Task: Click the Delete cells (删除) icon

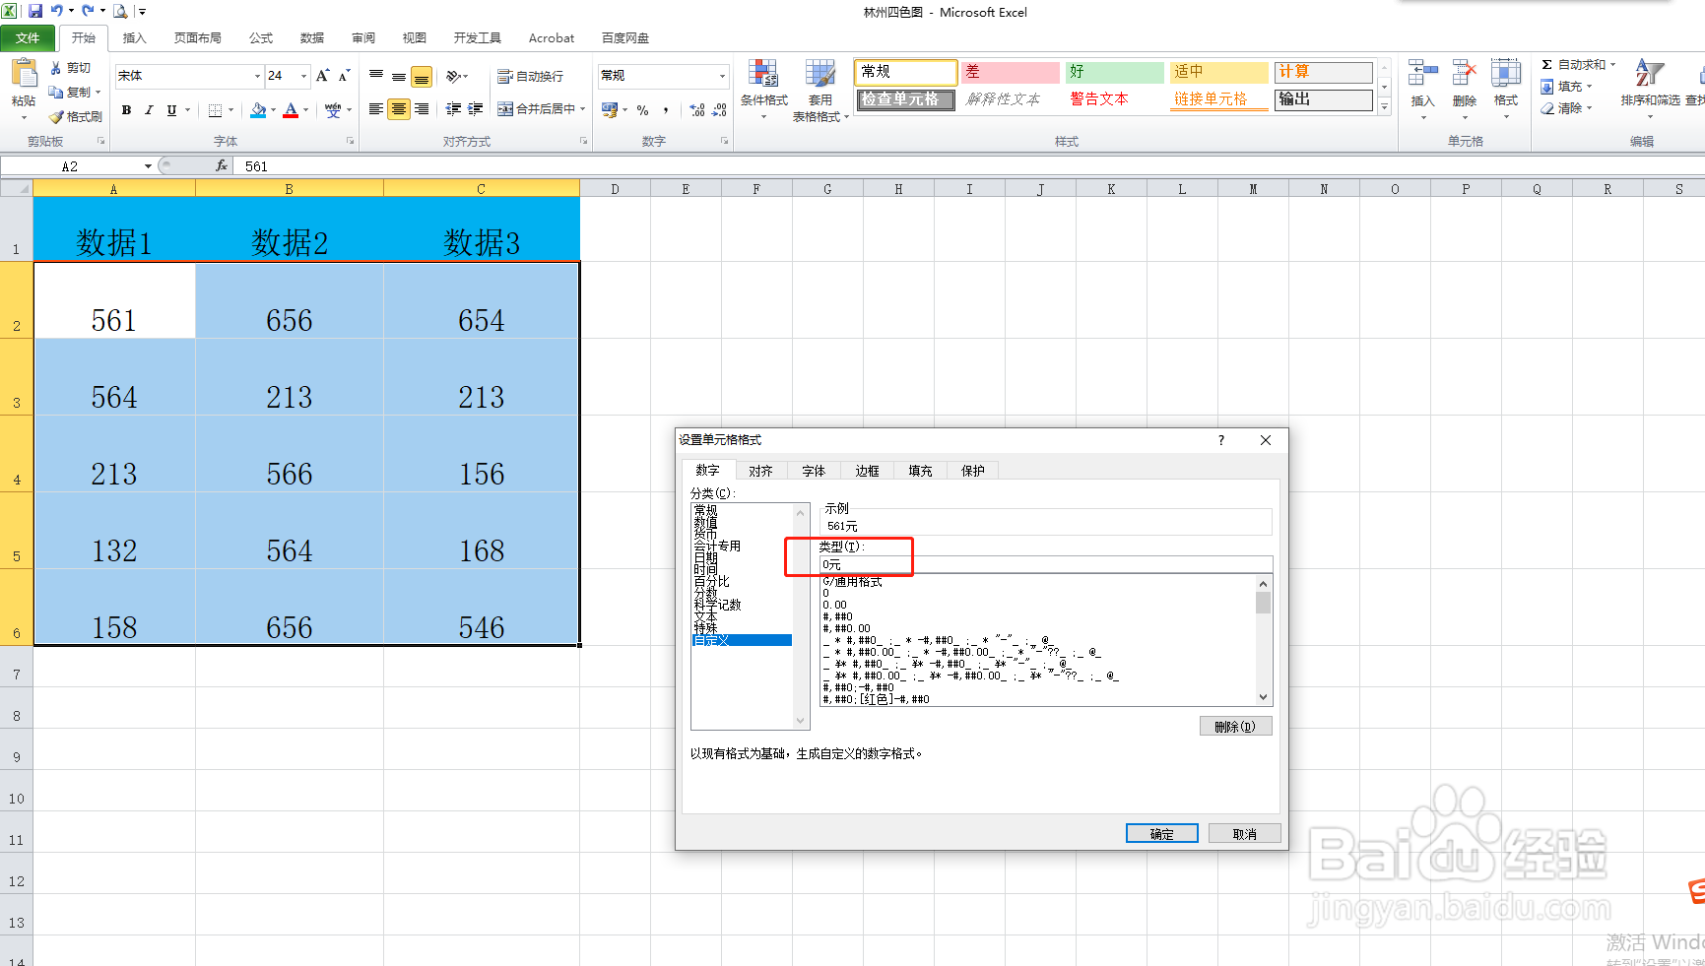Action: [x=1464, y=73]
